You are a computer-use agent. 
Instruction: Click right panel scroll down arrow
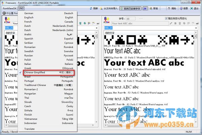[196, 122]
